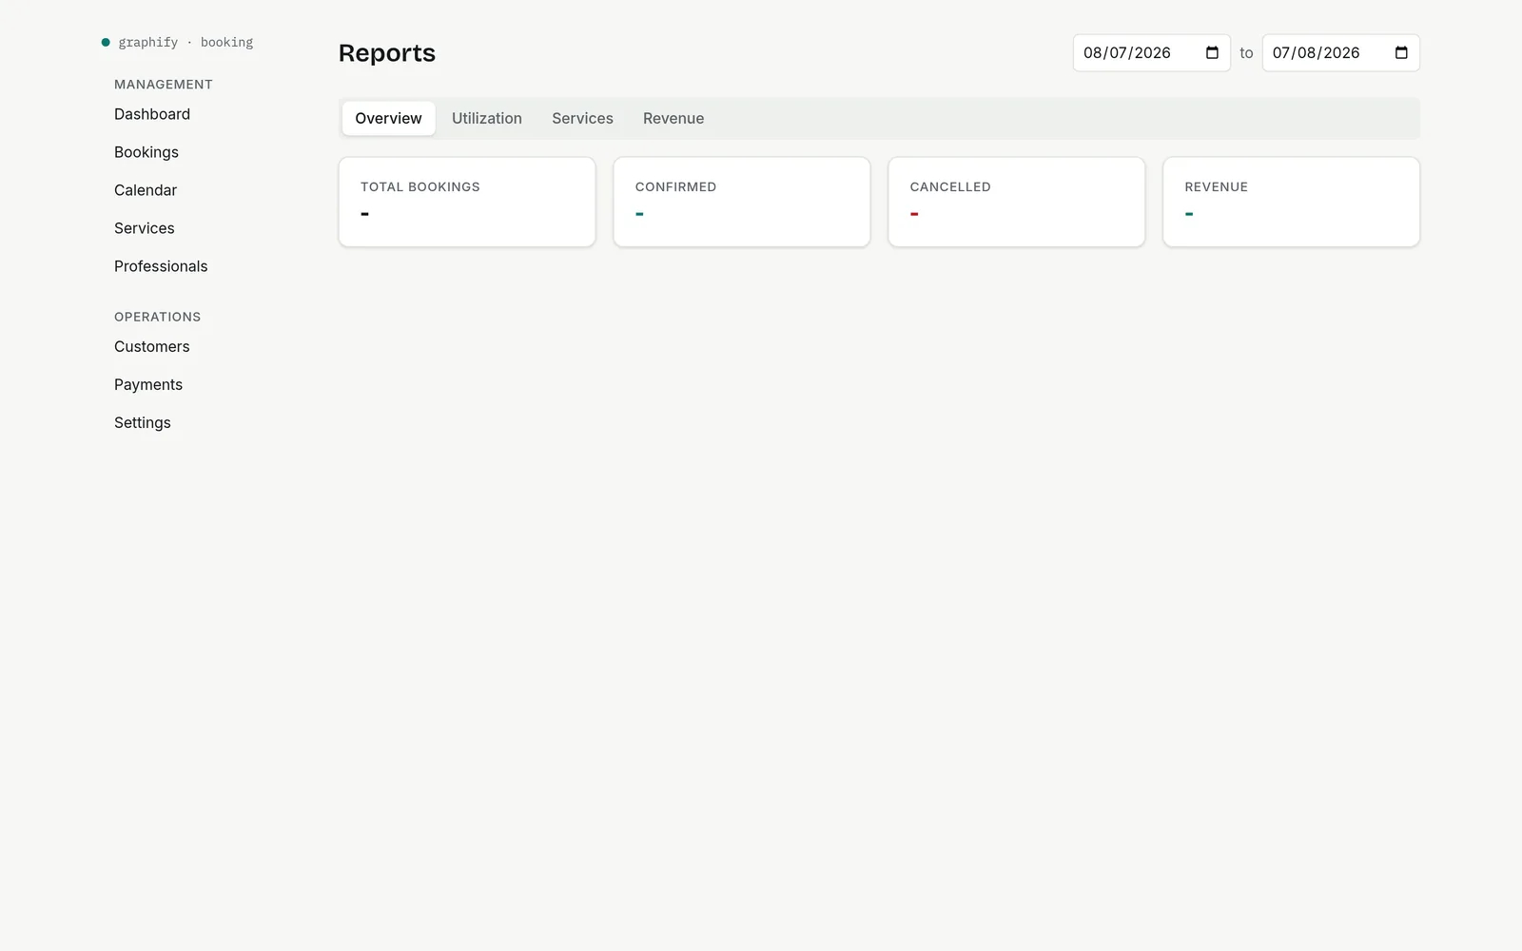The image size is (1522, 951).
Task: Click the graphify · booking brand text
Action: (185, 43)
